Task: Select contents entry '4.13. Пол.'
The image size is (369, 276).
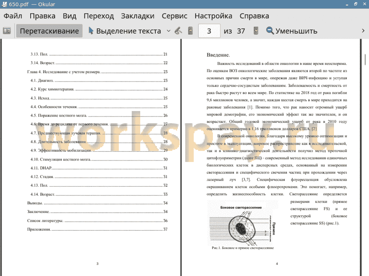Action: 99,185
